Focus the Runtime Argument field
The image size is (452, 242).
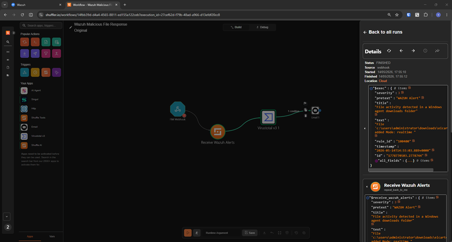[x=222, y=233]
